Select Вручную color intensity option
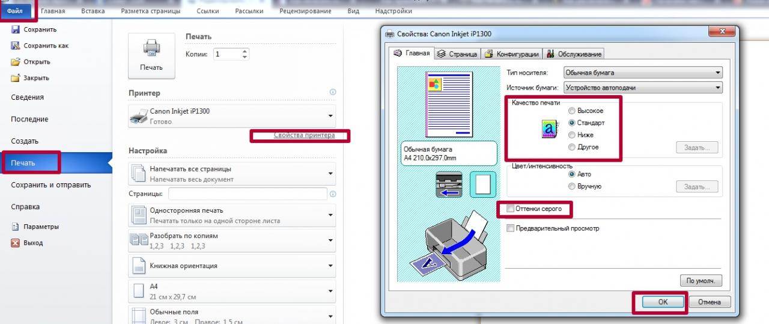This screenshot has height=324, width=769. pyautogui.click(x=571, y=186)
